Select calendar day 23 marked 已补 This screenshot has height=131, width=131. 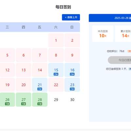[x=72, y=85]
